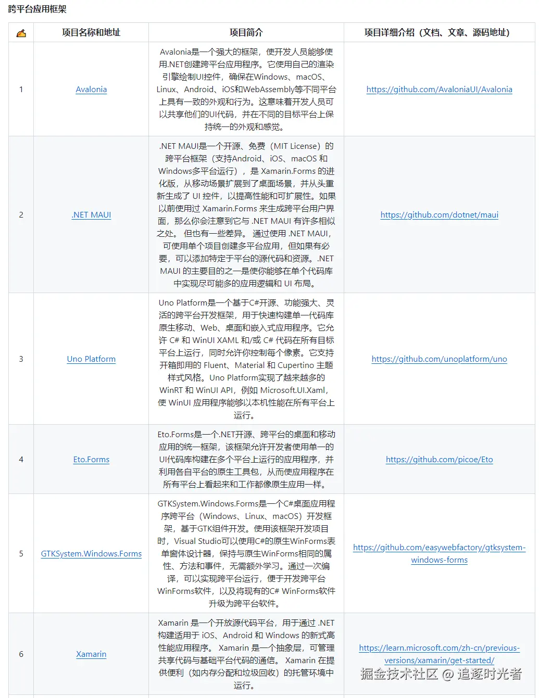The width and height of the screenshot is (539, 698).
Task: Visit github.com/AvaloniaUI/Avalonia URL
Action: click(x=439, y=90)
